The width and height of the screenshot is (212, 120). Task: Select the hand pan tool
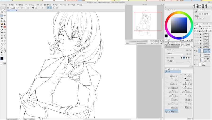point(2,52)
